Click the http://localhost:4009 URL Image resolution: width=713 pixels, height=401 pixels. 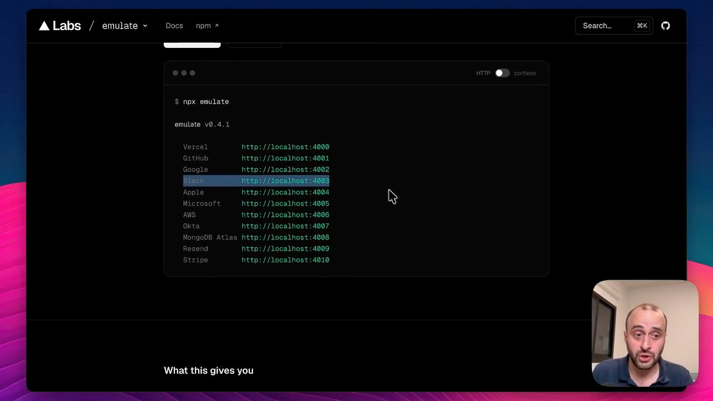(285, 249)
